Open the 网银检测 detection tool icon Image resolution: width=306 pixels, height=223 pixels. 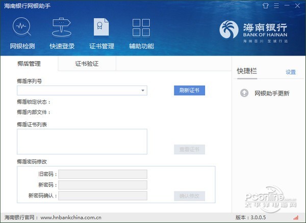pos(22,26)
